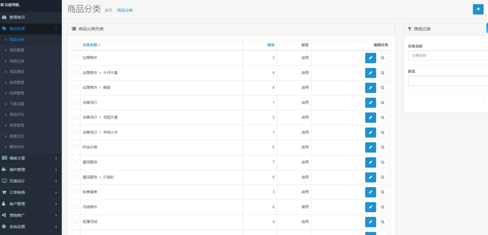The width and height of the screenshot is (488, 235).
Task: Open the 状态 filter dropdown
Action: pyautogui.click(x=447, y=81)
